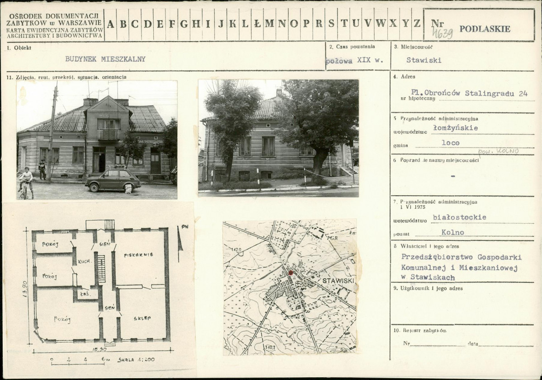Select the letter S index tab
This screenshot has width=542, height=380.
(x=331, y=24)
